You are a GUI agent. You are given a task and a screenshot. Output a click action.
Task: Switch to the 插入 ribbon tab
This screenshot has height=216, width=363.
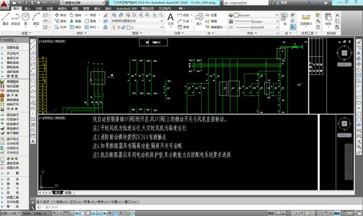pos(27,8)
